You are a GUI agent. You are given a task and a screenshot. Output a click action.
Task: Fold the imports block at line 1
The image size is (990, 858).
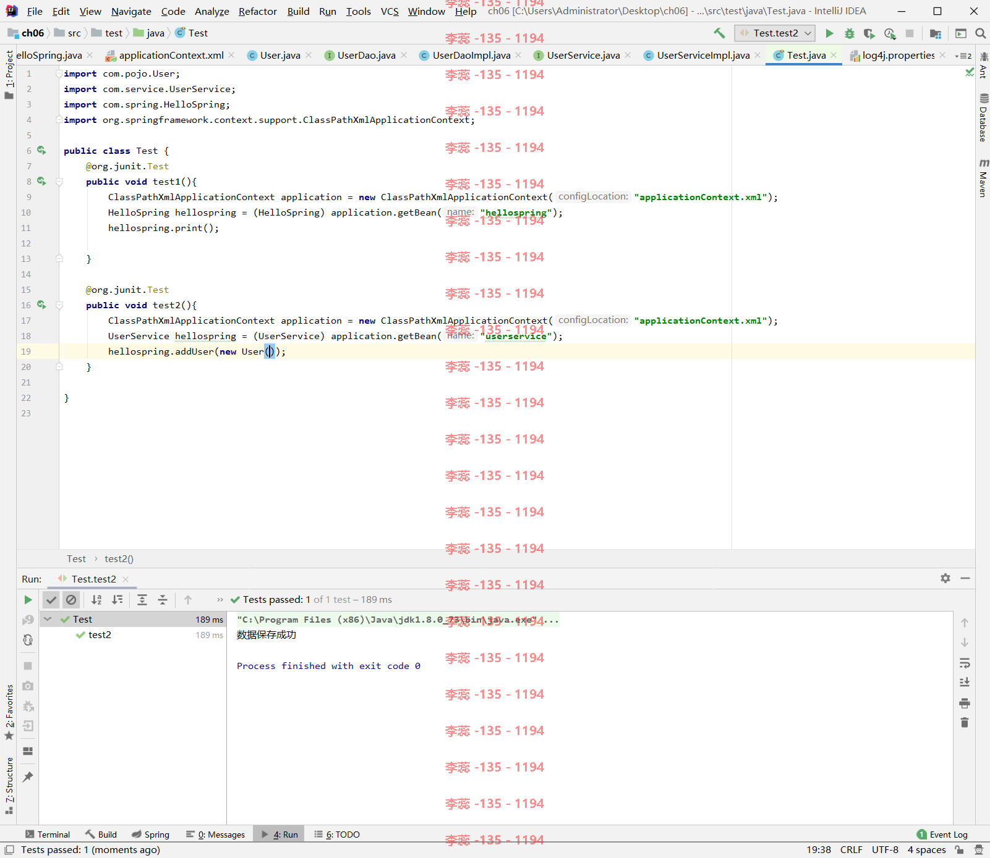59,74
